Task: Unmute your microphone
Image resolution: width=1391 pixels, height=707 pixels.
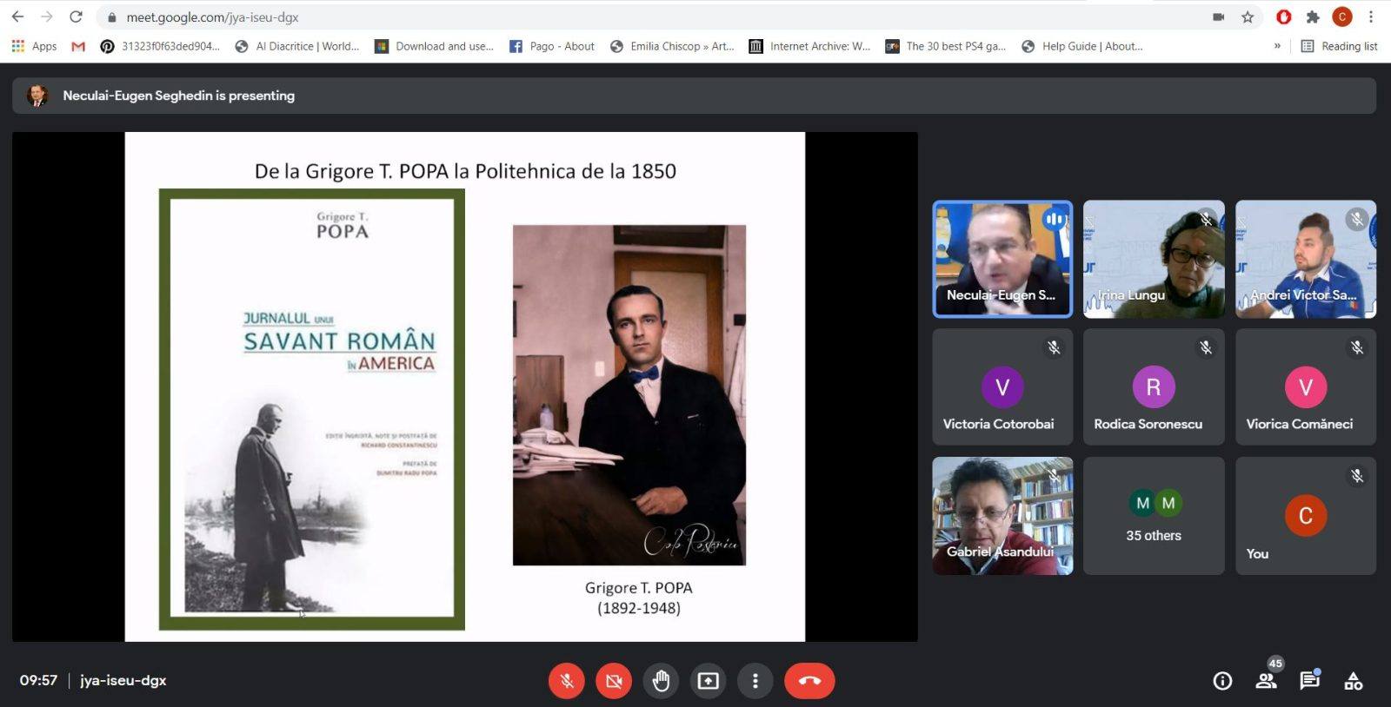Action: pyautogui.click(x=567, y=681)
